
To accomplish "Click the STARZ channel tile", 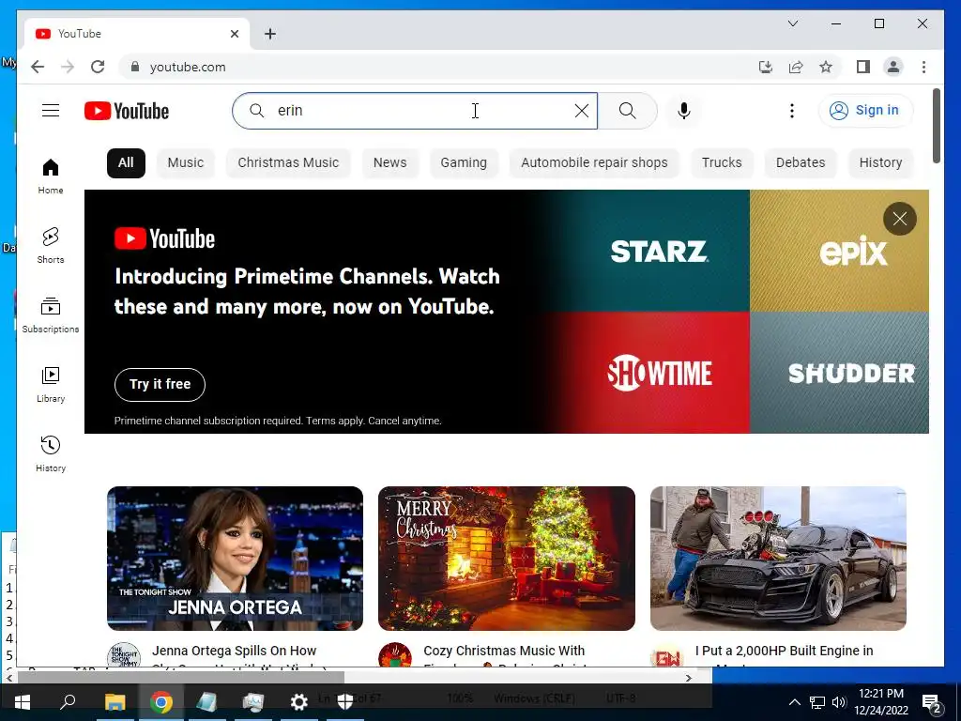I will (x=659, y=251).
